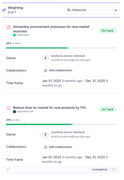Open the By measures dropdown
This screenshot has height=180, width=124.
pos(92,10)
